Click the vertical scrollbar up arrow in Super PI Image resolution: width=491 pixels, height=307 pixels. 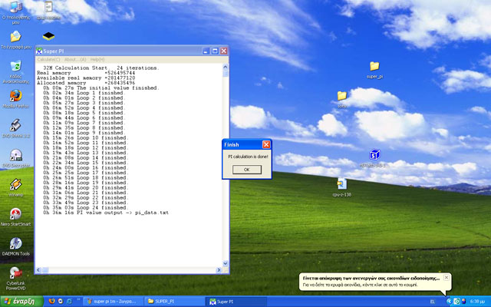[x=226, y=67]
